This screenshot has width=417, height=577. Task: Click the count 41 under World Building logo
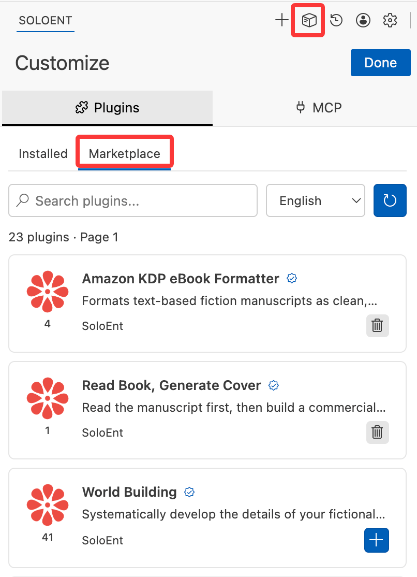48,537
